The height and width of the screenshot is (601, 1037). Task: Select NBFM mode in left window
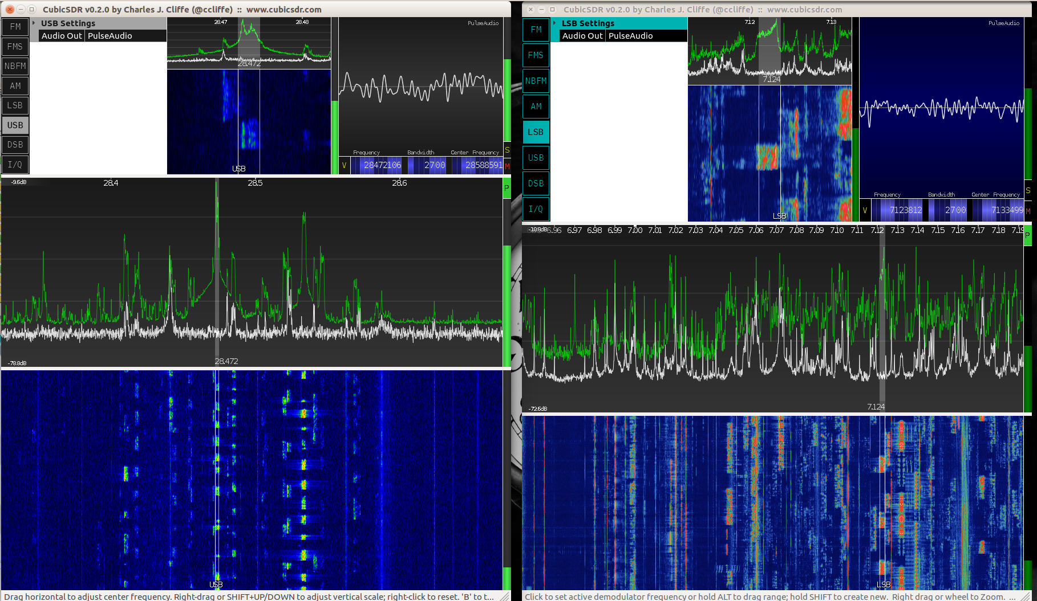[x=15, y=66]
